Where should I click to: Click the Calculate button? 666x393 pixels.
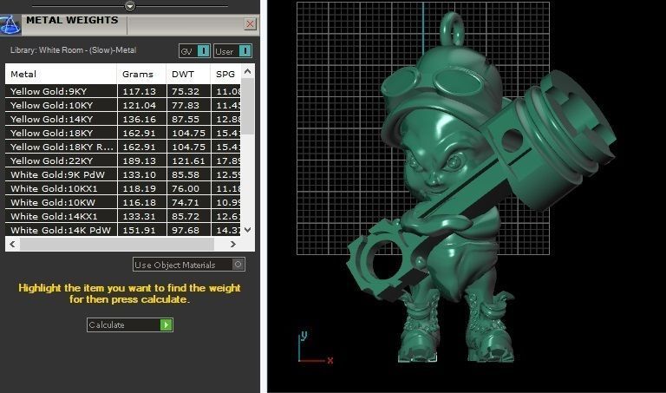pos(129,325)
